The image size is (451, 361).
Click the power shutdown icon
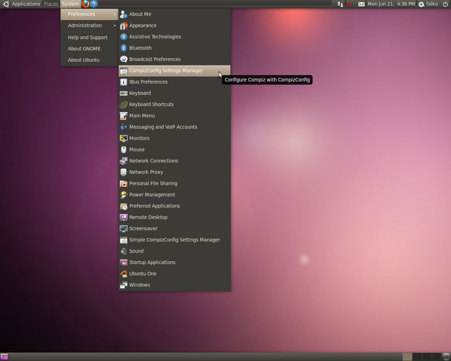445,4
